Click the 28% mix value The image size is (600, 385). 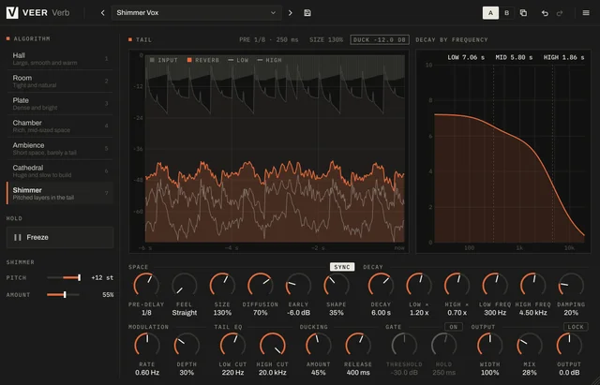[530, 373]
